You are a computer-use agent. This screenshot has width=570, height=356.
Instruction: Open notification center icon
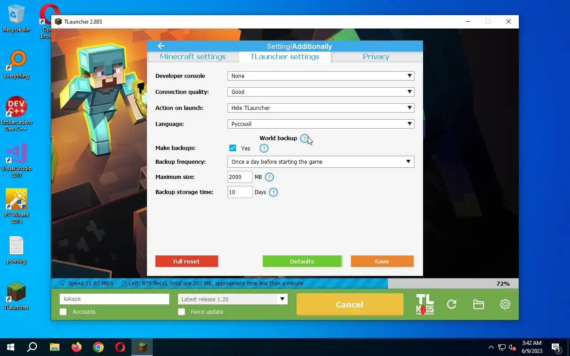[x=556, y=347]
